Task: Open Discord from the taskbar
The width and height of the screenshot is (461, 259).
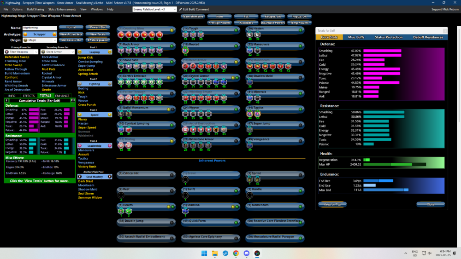Action: point(246,253)
